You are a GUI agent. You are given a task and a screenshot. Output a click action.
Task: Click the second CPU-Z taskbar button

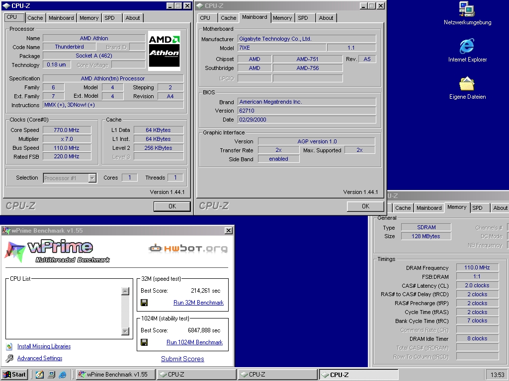point(278,375)
